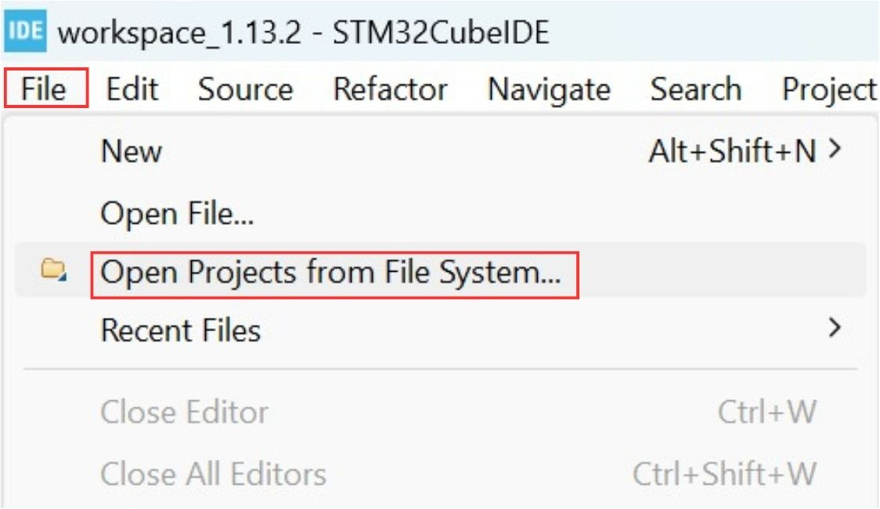This screenshot has width=880, height=509.
Task: Open the Project menu
Action: point(828,89)
